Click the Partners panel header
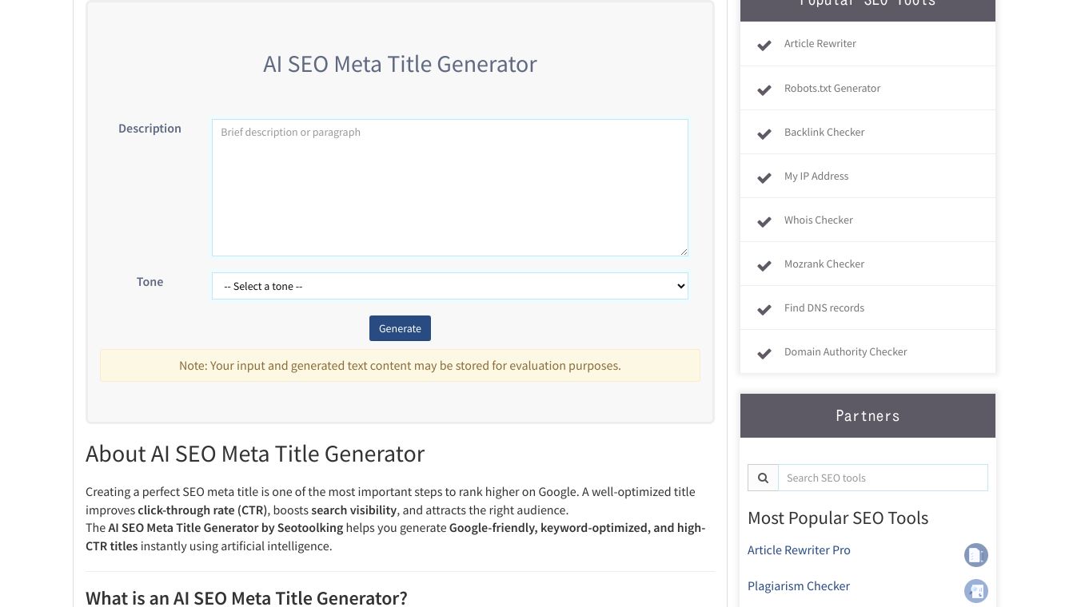1081x607 pixels. (x=868, y=415)
